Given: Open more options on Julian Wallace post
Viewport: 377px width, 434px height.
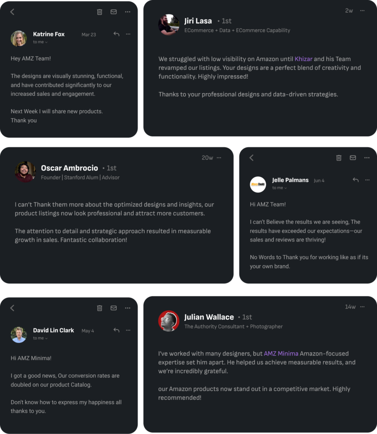Looking at the screenshot, I should click(362, 307).
